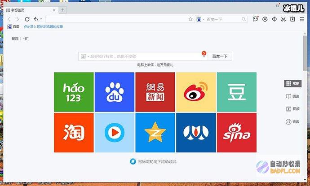Screen dimensions: 310x186
Task: Click the undo closed tab arrow icon
Action: click(36, 19)
